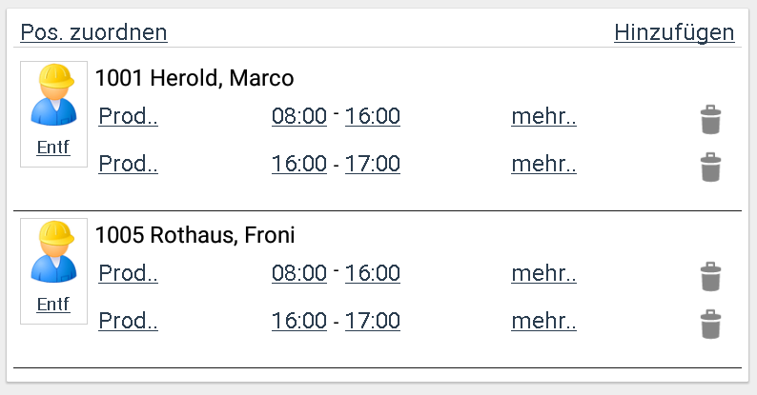
Task: Open the second Prod.. link under Rothaus
Action: (128, 321)
